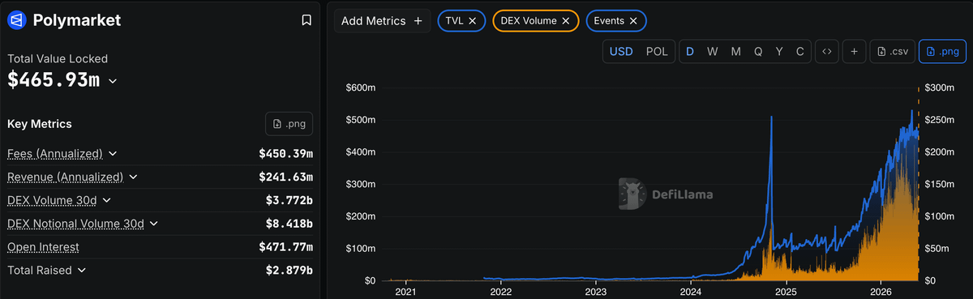Click the $2.879b total raised value
The image size is (973, 299).
pyautogui.click(x=289, y=271)
